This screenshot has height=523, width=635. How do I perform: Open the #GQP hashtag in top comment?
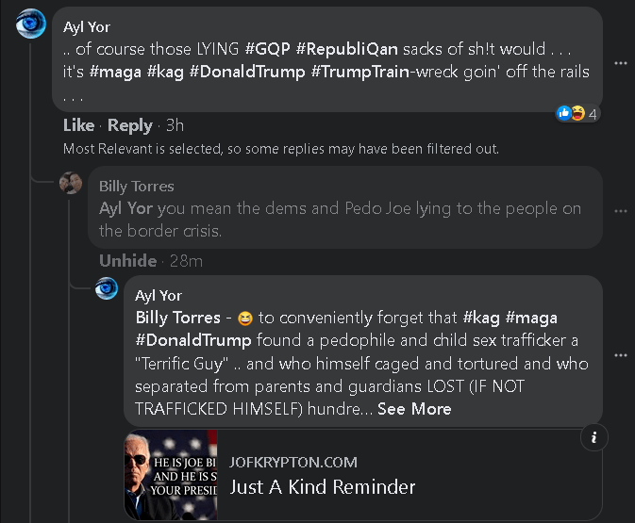click(267, 49)
